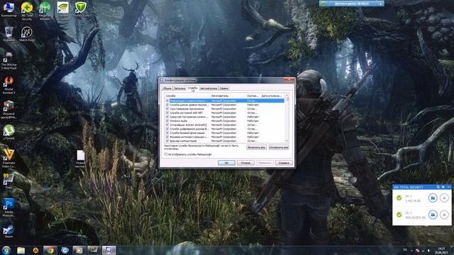Image resolution: width=454 pixels, height=255 pixels.
Task: Open Freemake Video Converter desktop shortcut
Action: [x=9, y=159]
